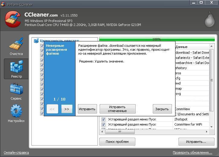This screenshot has width=219, height=157.
Task: Open Настройки gear settings icon
Action: tap(16, 113)
